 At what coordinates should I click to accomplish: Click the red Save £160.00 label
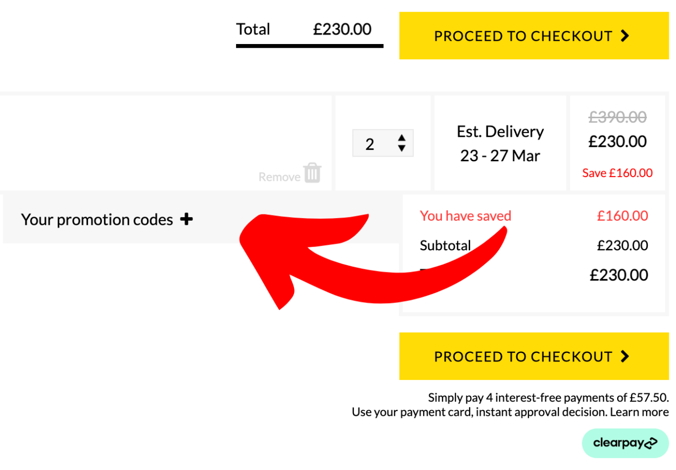617,173
